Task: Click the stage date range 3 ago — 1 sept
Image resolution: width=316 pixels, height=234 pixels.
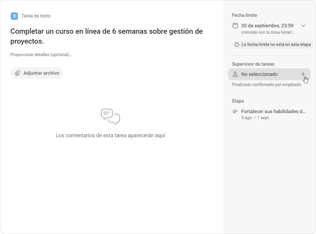Action: [x=255, y=118]
